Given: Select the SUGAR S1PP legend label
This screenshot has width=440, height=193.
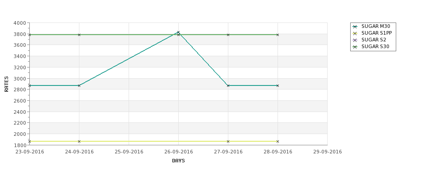Looking at the screenshot, I should [x=376, y=33].
